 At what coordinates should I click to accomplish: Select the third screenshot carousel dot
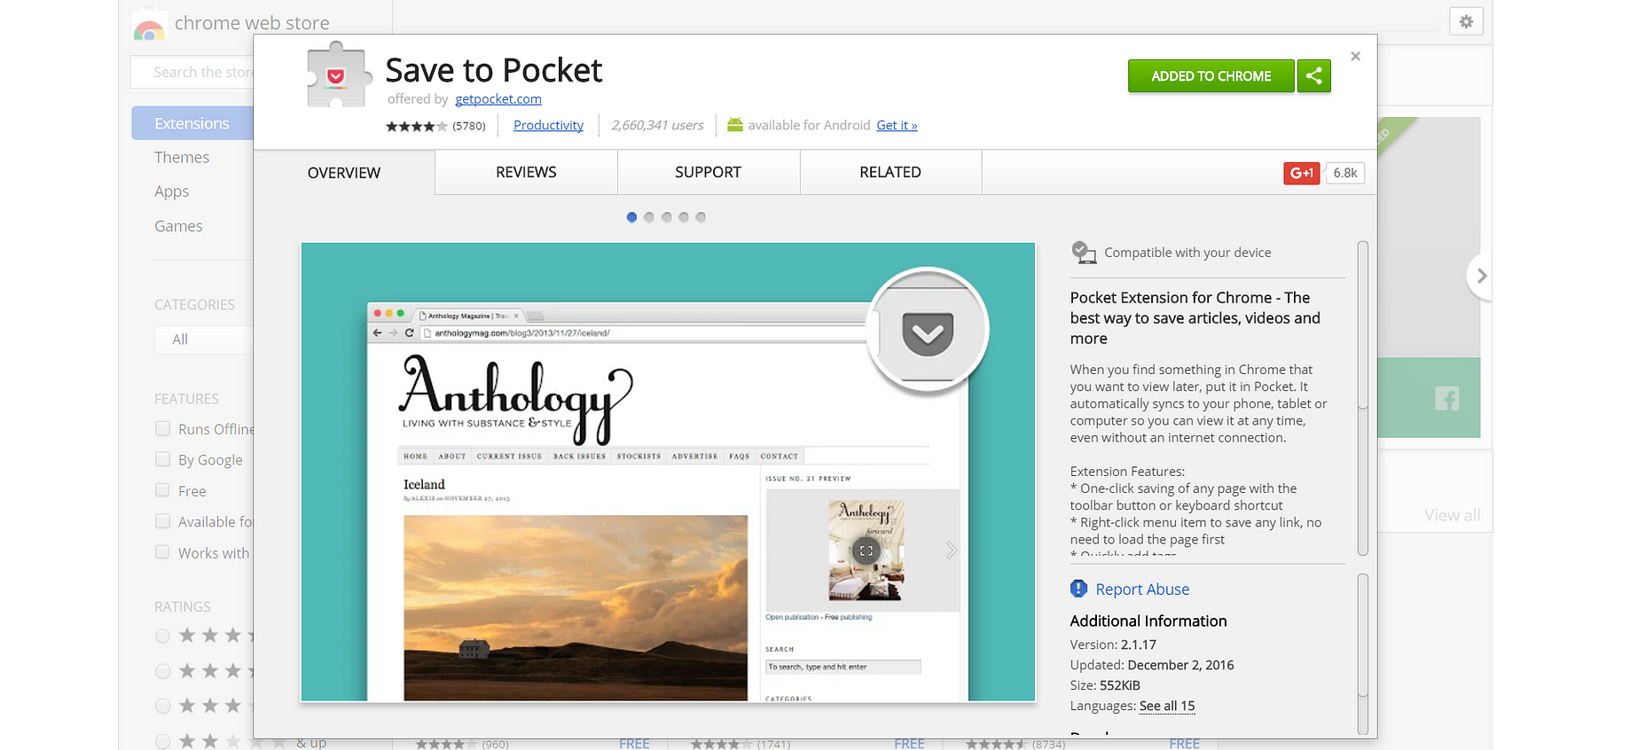[666, 217]
